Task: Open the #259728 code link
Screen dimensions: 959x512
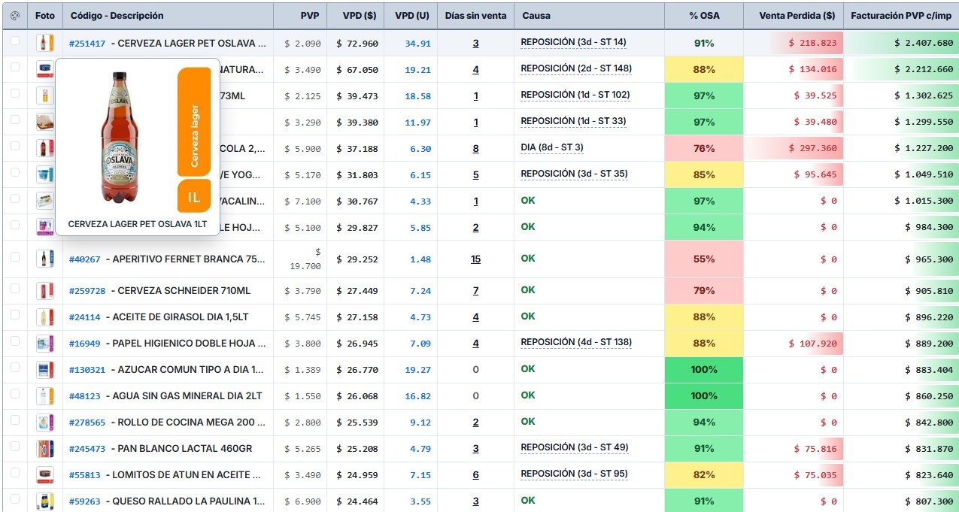Action: click(87, 291)
